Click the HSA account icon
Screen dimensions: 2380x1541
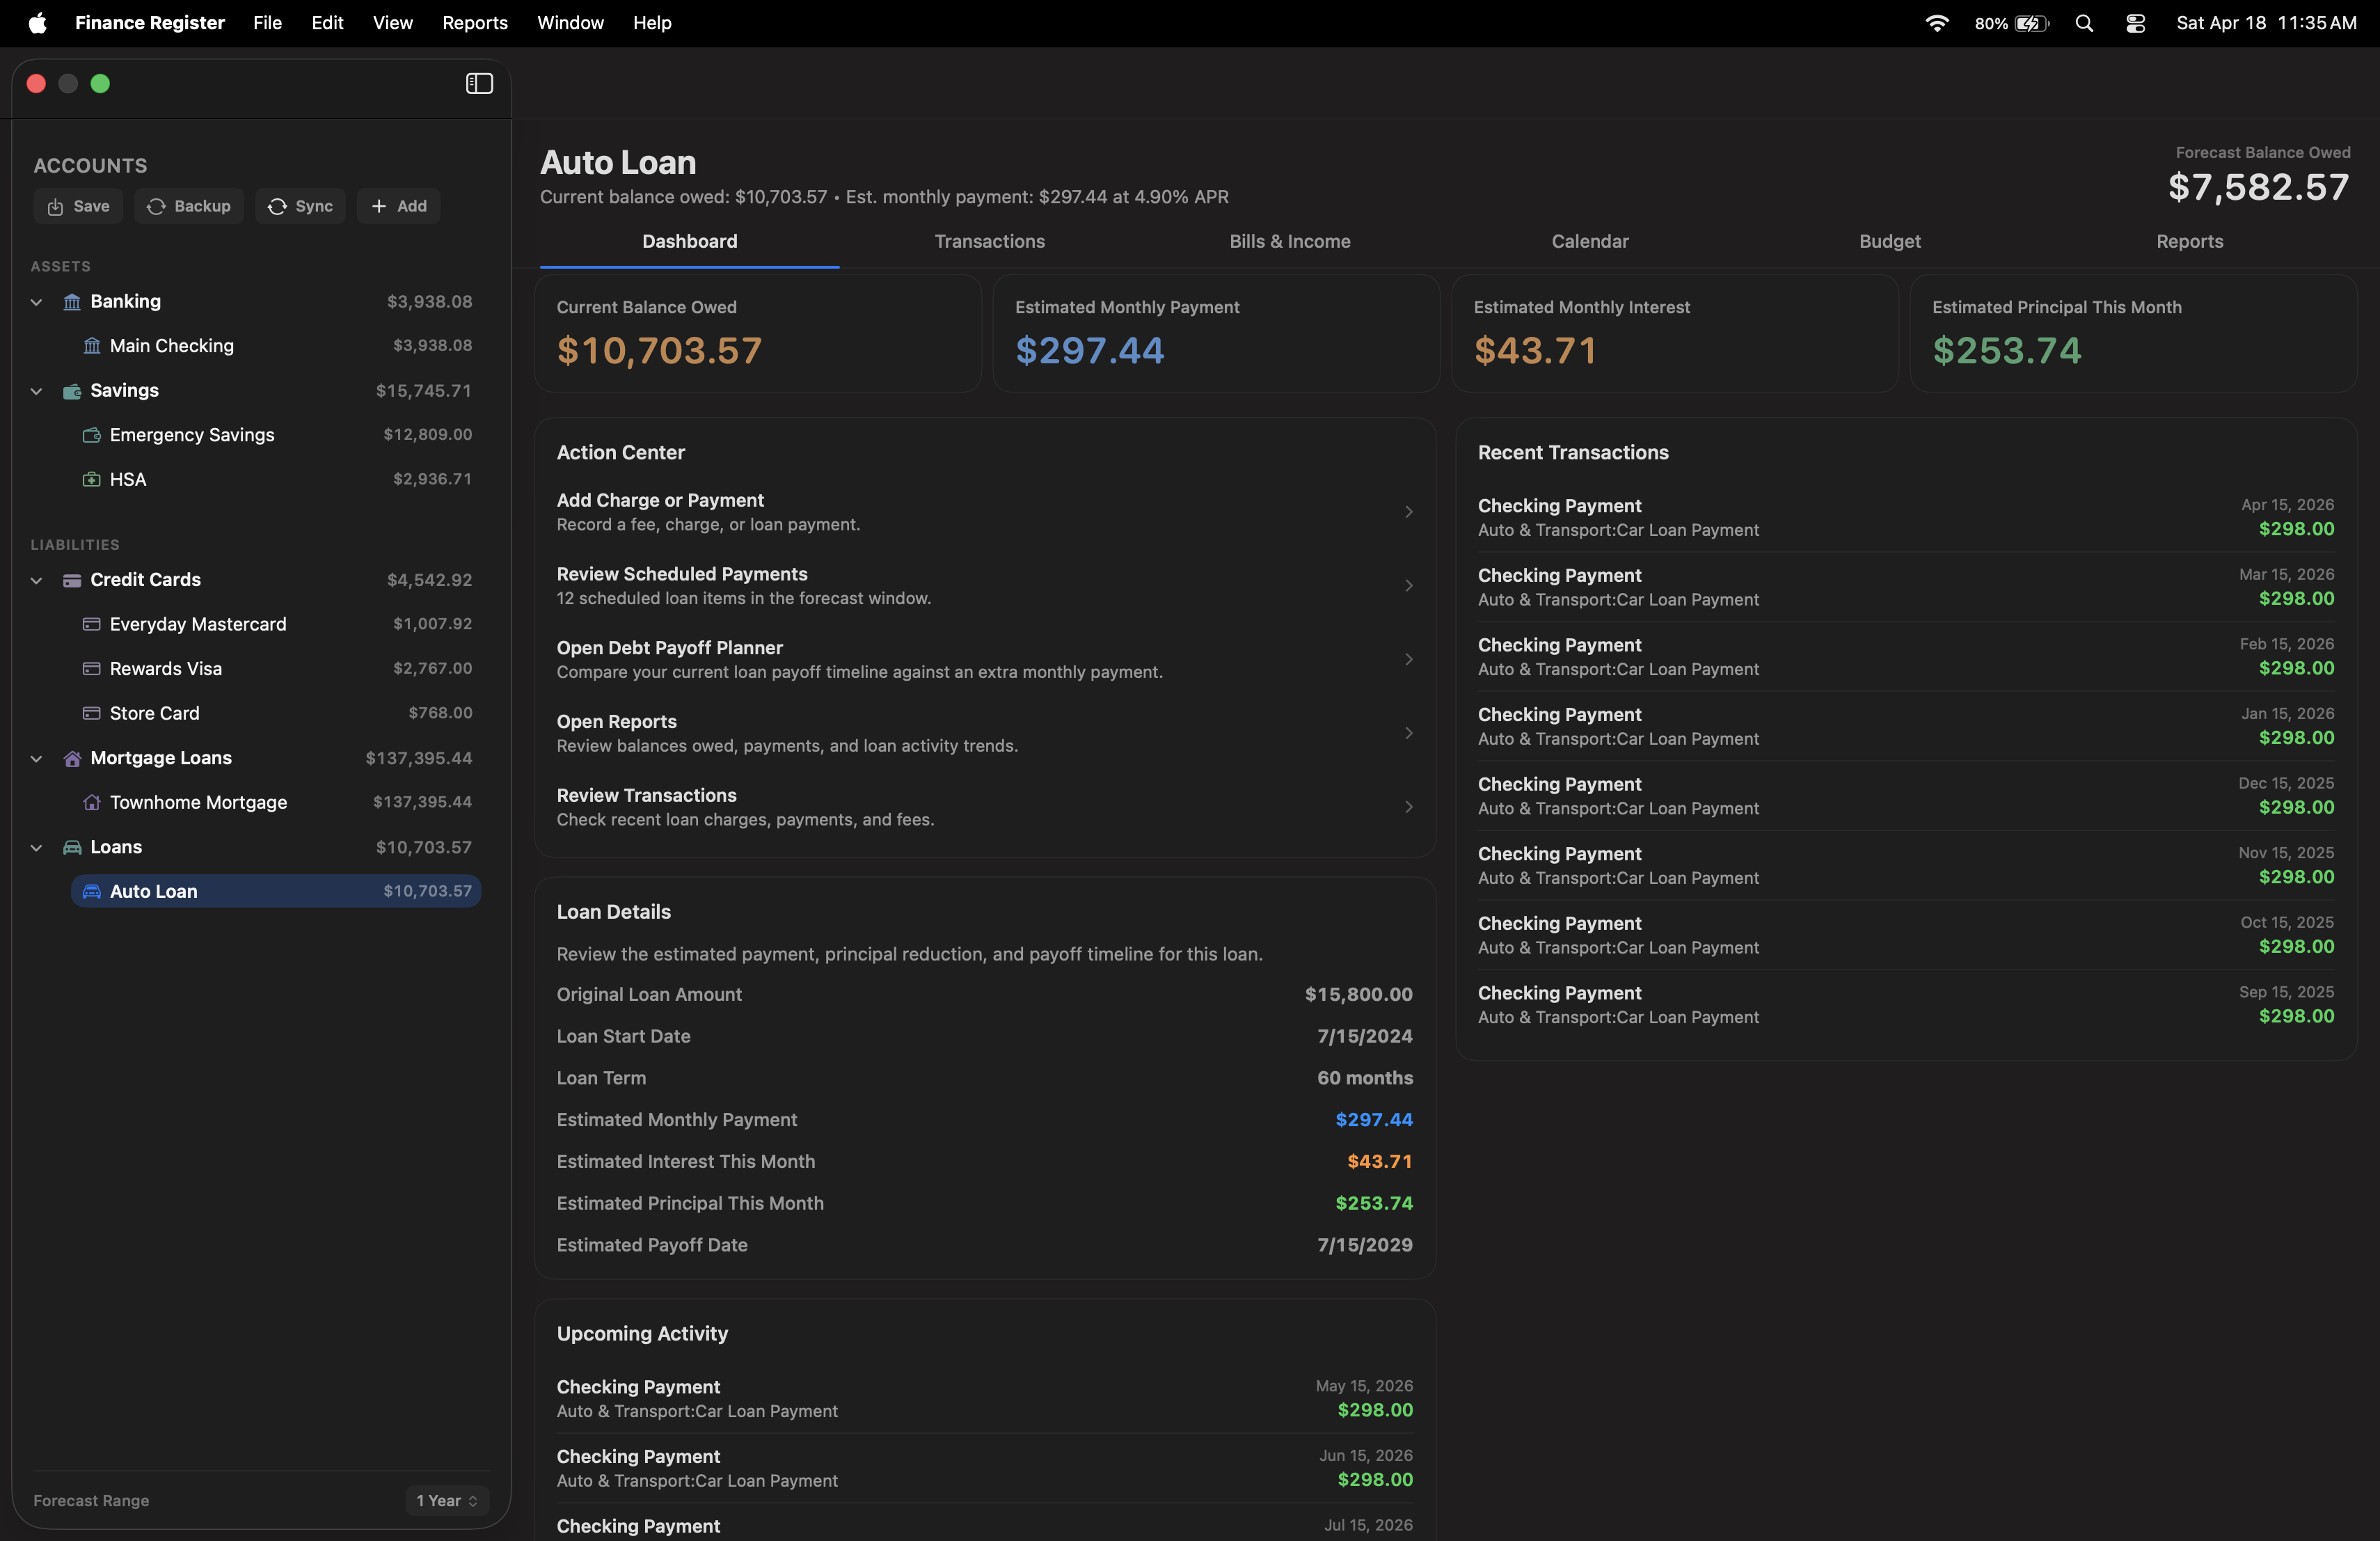(92, 480)
